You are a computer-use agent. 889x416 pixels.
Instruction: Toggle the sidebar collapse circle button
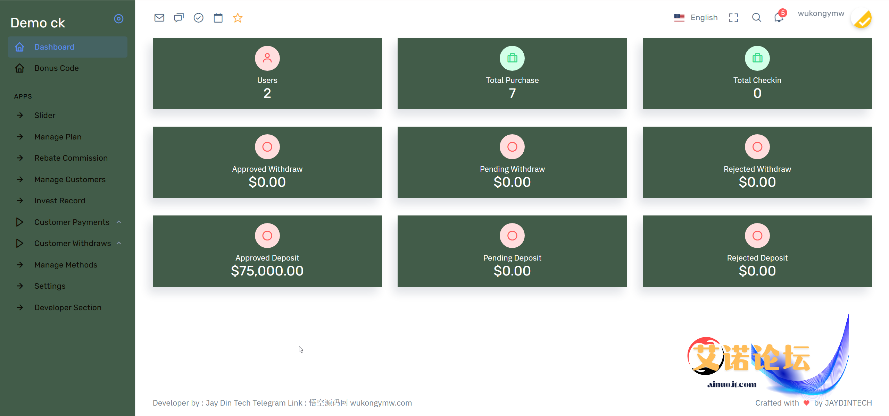(x=119, y=19)
